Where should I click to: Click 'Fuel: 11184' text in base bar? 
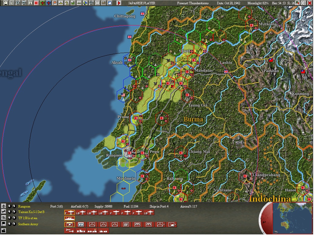tap(131, 206)
